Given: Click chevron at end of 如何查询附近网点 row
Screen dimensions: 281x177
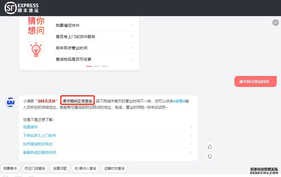Looking at the screenshot, I should pyautogui.click(x=191, y=144).
